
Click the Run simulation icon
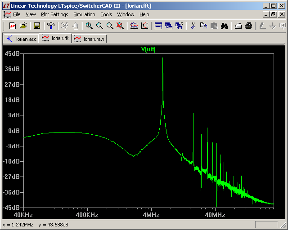64,26
